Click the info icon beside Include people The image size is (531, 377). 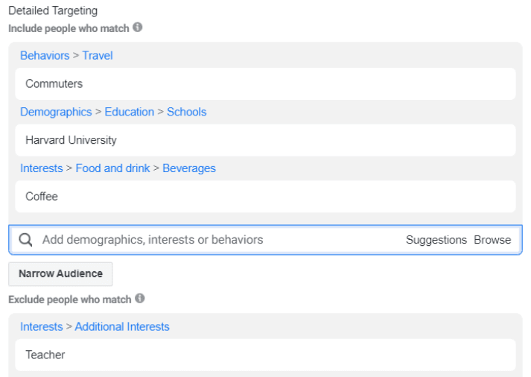(x=138, y=28)
